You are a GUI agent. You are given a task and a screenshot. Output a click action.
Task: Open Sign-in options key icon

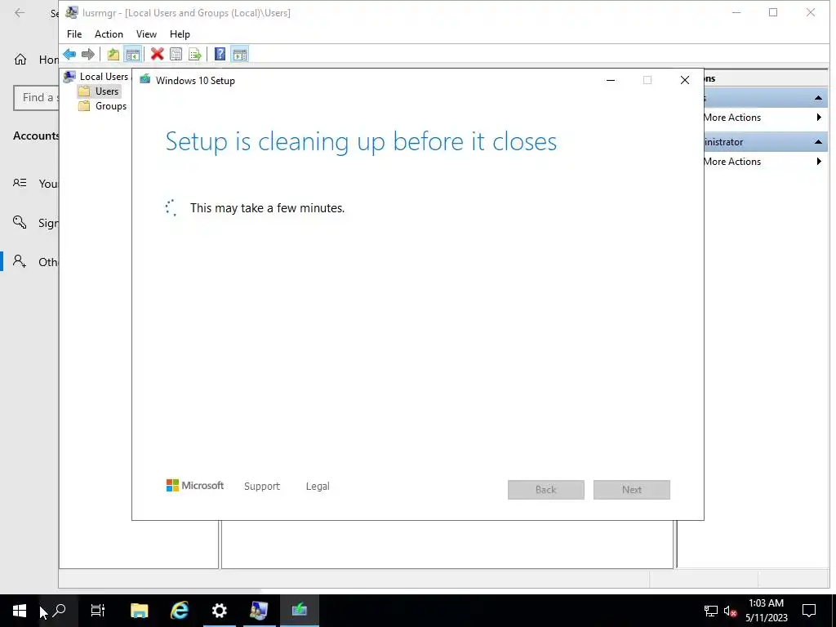(20, 222)
